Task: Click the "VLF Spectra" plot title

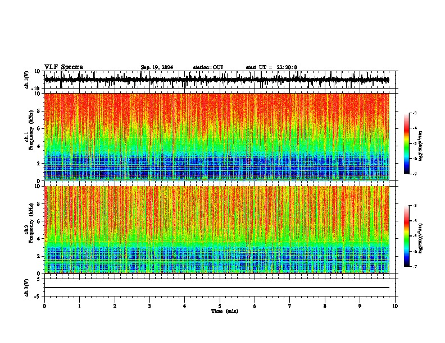Action: click(63, 67)
